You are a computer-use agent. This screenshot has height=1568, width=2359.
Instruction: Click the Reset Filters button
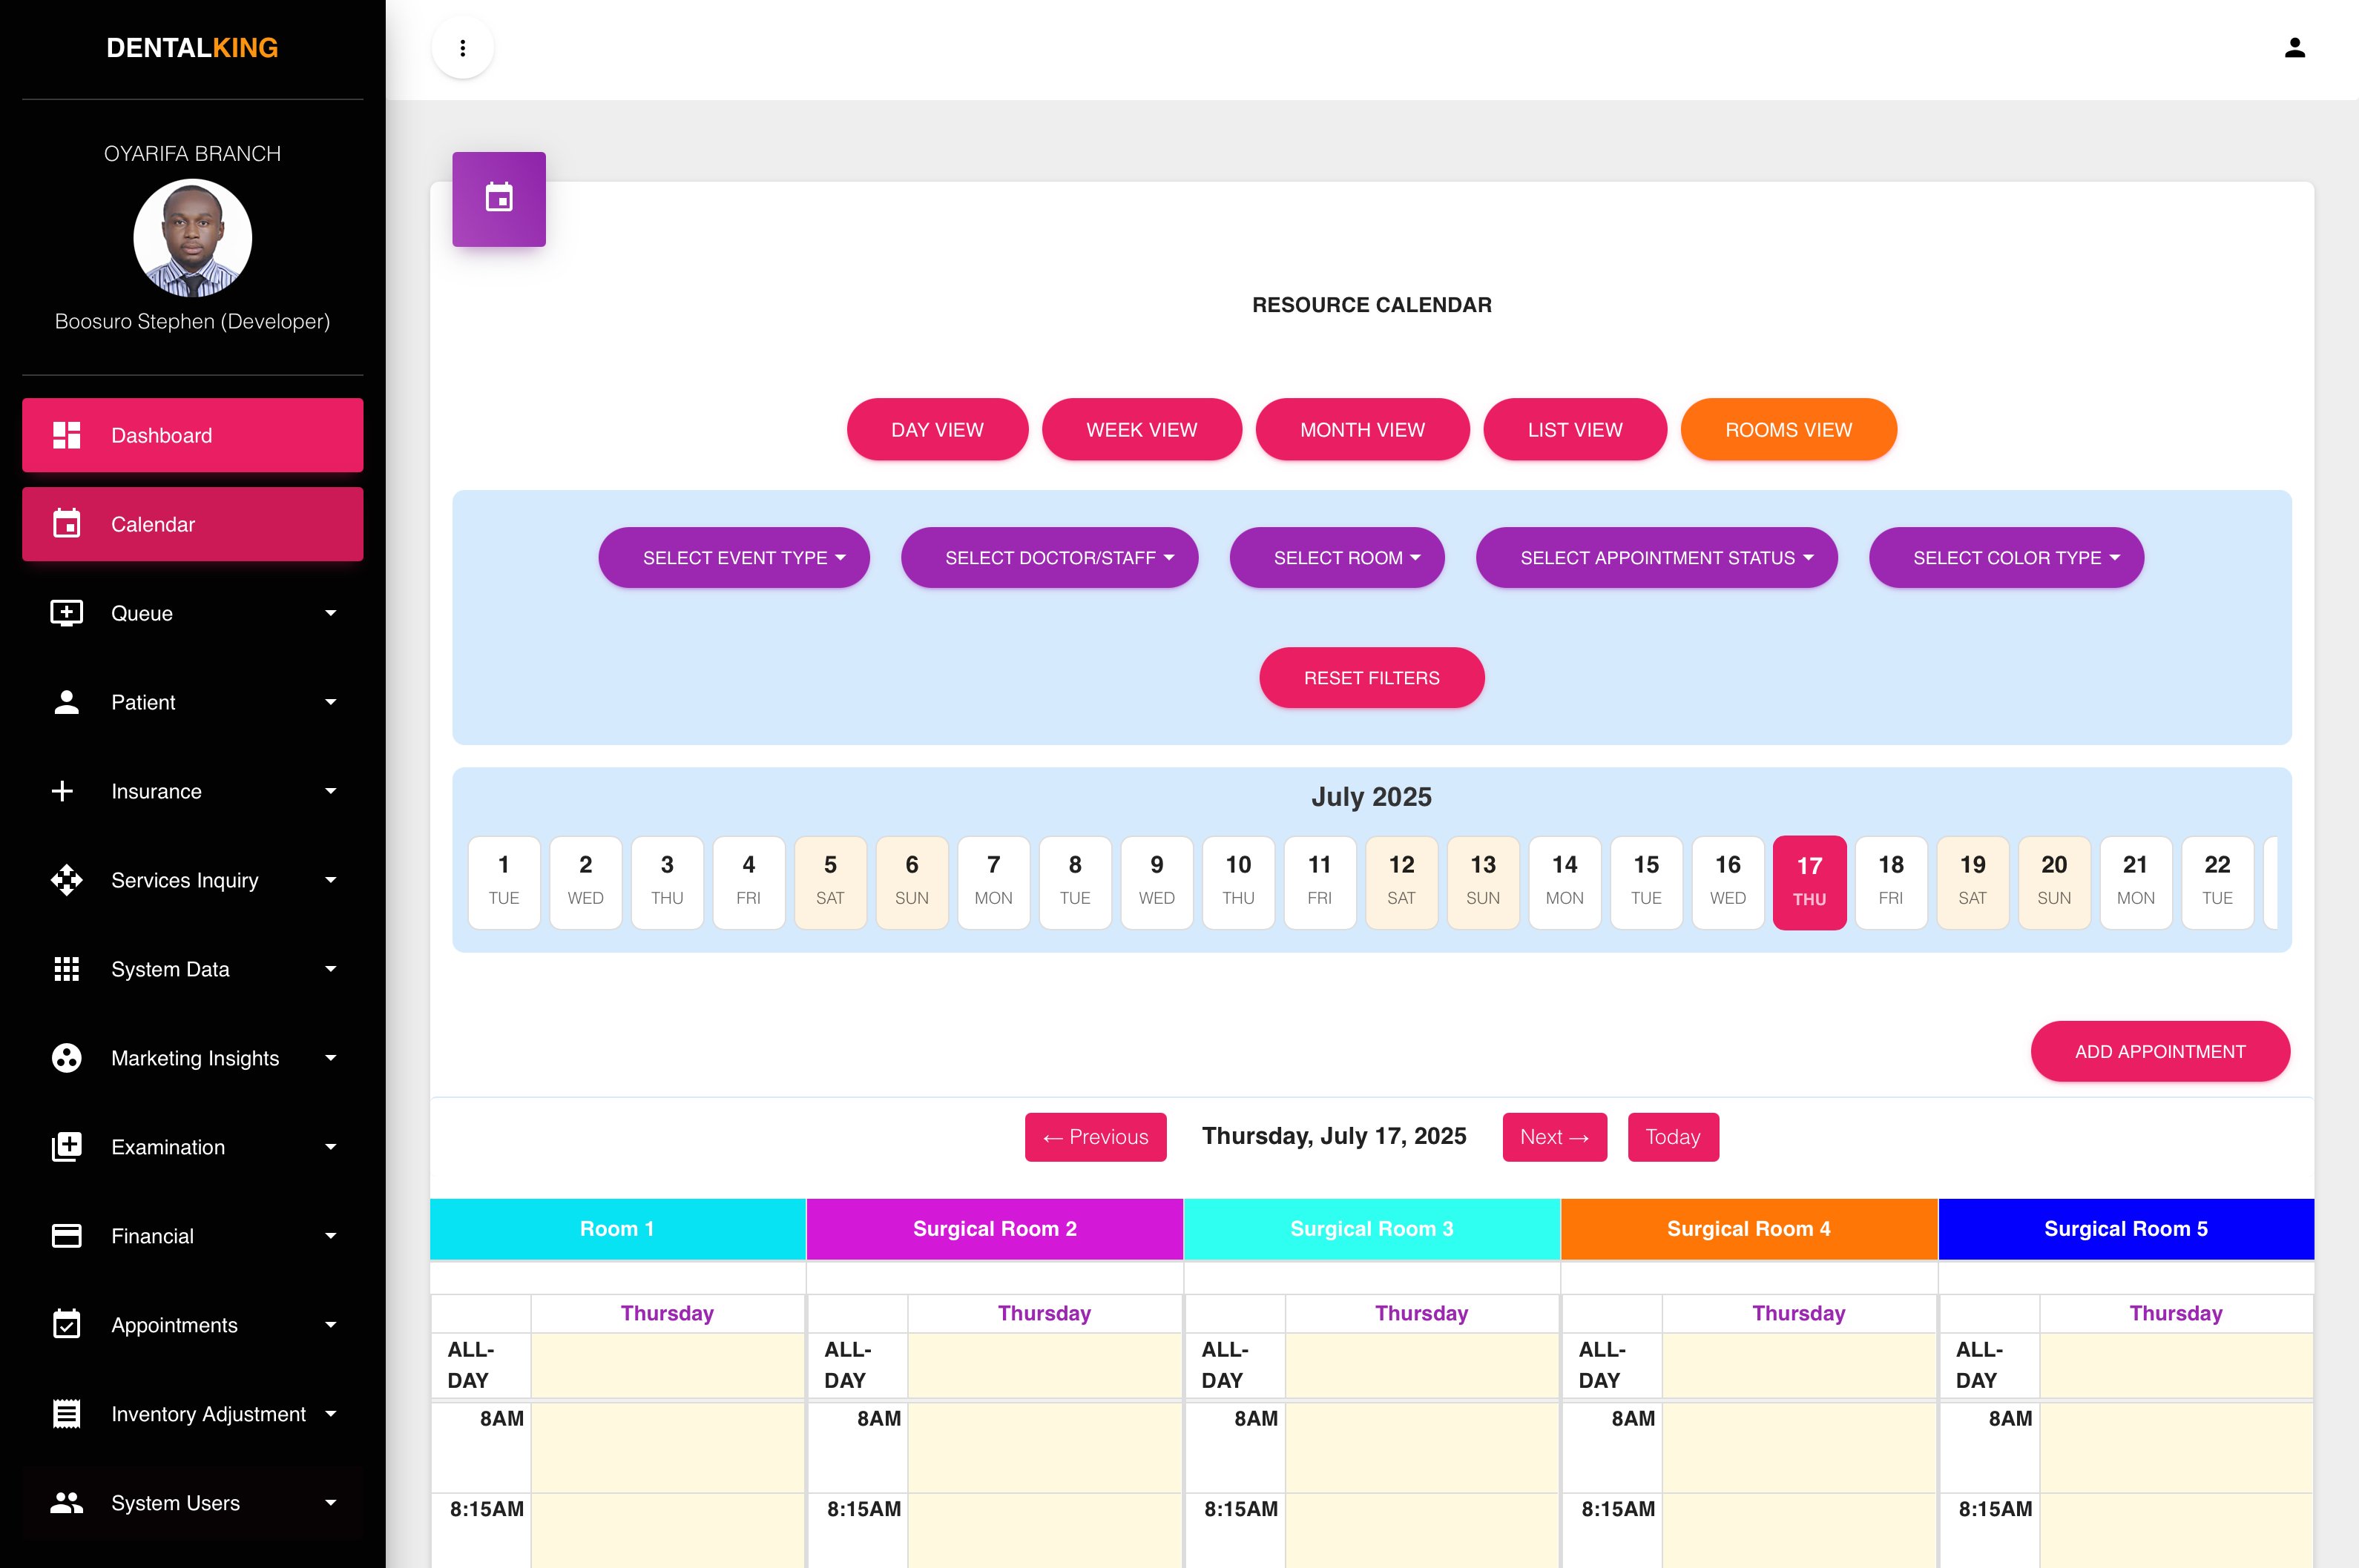click(x=1371, y=678)
